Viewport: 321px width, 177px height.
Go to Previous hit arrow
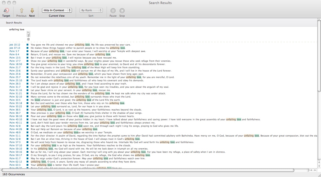[x=21, y=10]
